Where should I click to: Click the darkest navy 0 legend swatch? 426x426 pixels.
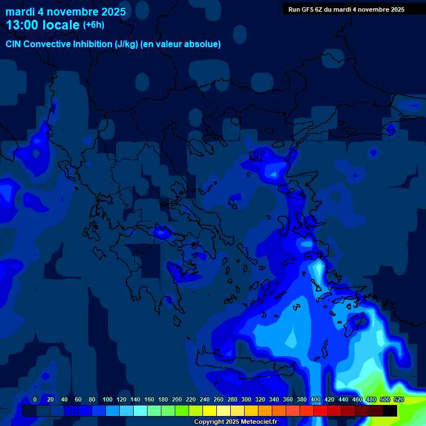point(29,411)
